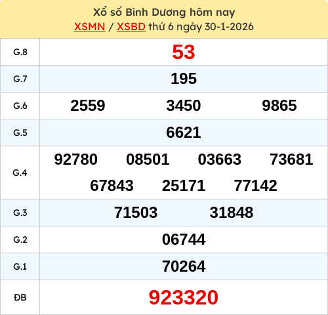The image size is (328, 315).
Task: Click the G.2 row label
Action: 20,240
